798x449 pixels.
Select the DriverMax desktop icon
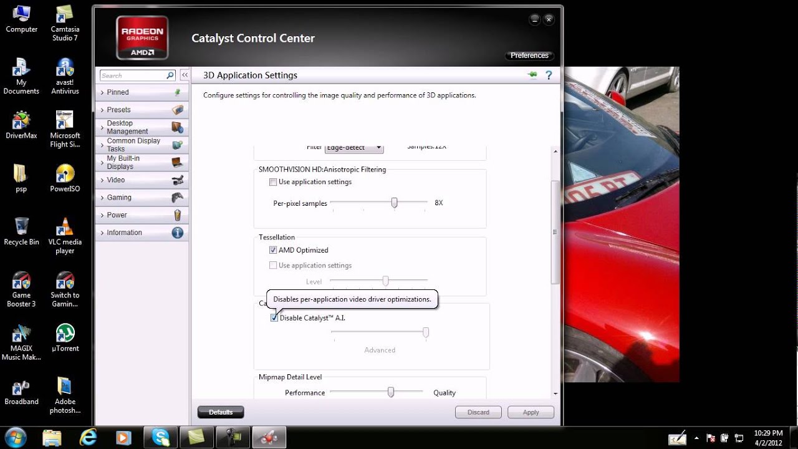(21, 125)
